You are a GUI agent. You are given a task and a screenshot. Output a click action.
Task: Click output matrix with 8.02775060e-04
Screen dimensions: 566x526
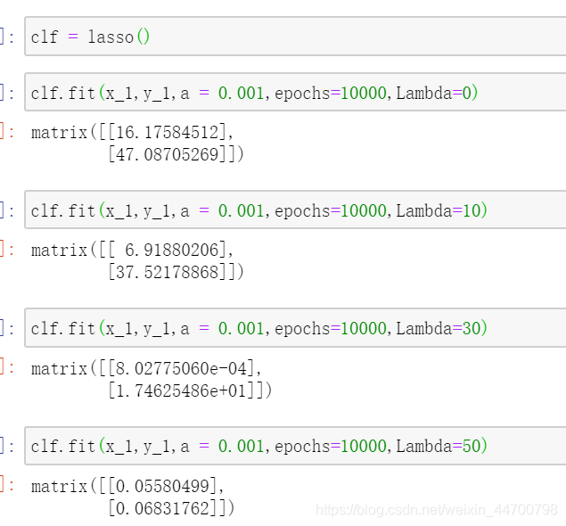coord(152,380)
